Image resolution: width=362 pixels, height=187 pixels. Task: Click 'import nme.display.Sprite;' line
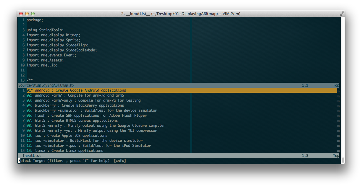pos(54,40)
